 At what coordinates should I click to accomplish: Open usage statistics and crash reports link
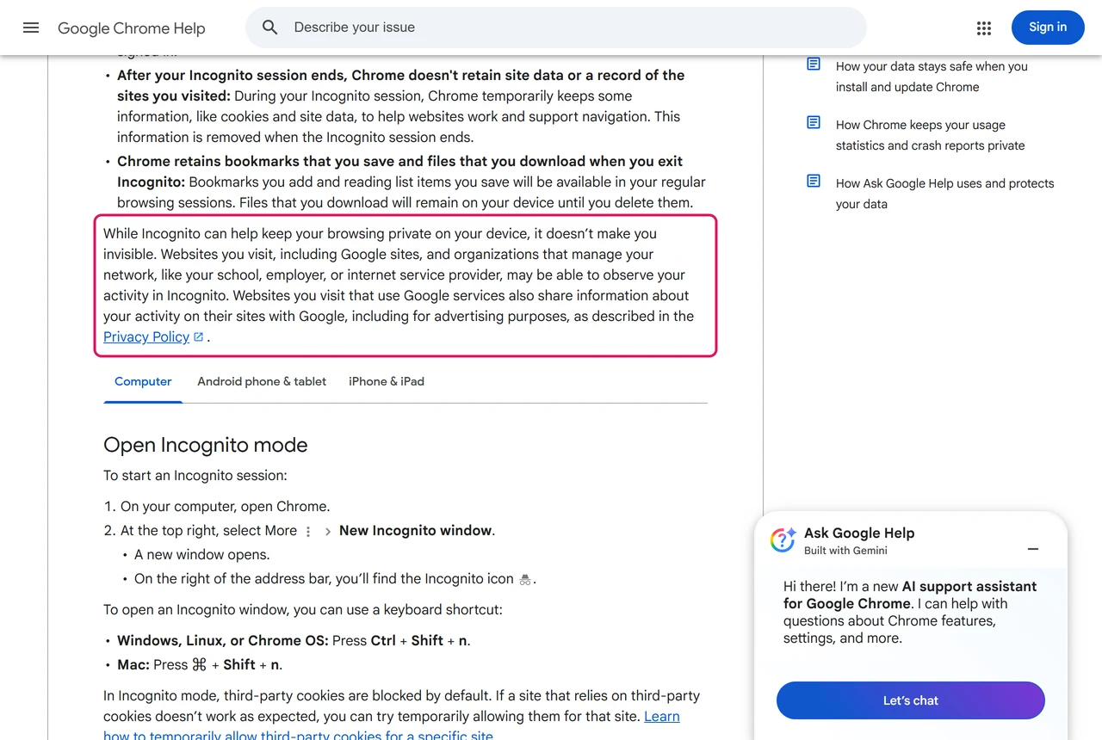[930, 135]
